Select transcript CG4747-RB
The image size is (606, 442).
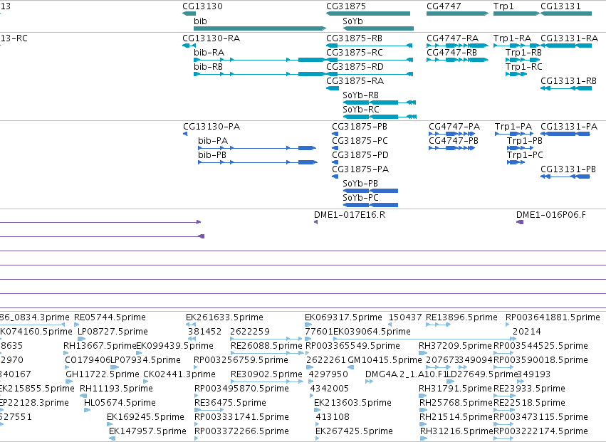[x=458, y=60]
